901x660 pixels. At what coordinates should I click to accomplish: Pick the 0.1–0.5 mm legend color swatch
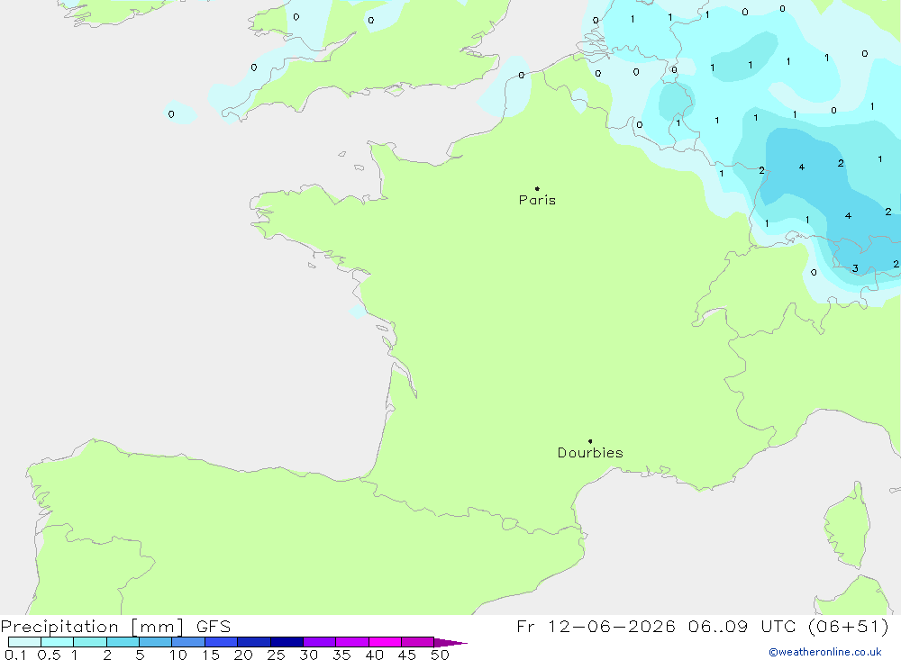tap(24, 642)
